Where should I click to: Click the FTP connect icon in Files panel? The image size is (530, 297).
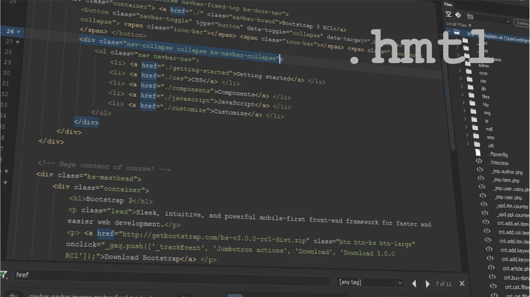[448, 14]
